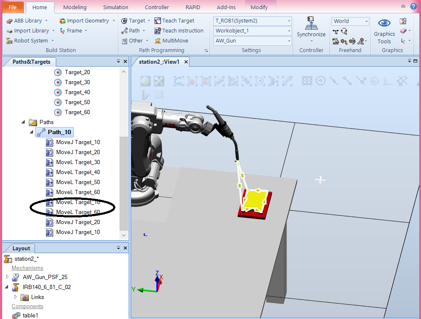Activate the jog joint freehand mode
The width and height of the screenshot is (421, 319).
[x=335, y=41]
